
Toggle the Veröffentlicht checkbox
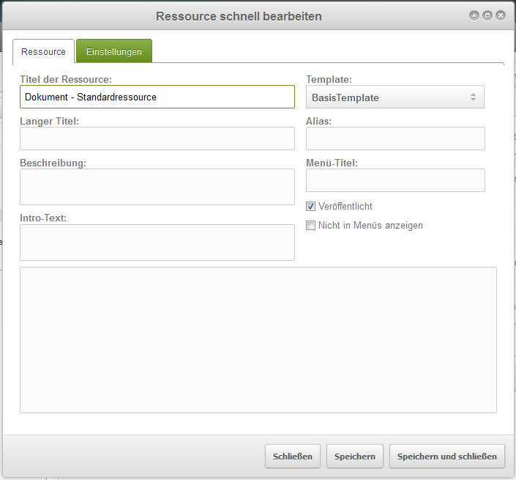(x=310, y=207)
